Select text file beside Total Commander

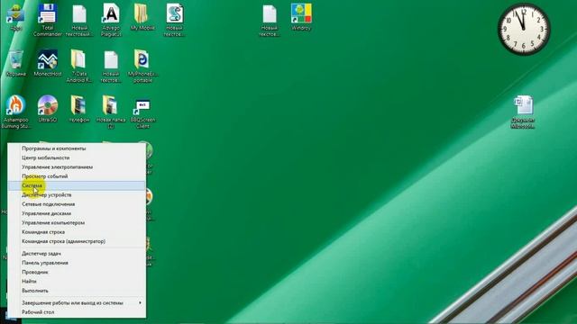(79, 20)
